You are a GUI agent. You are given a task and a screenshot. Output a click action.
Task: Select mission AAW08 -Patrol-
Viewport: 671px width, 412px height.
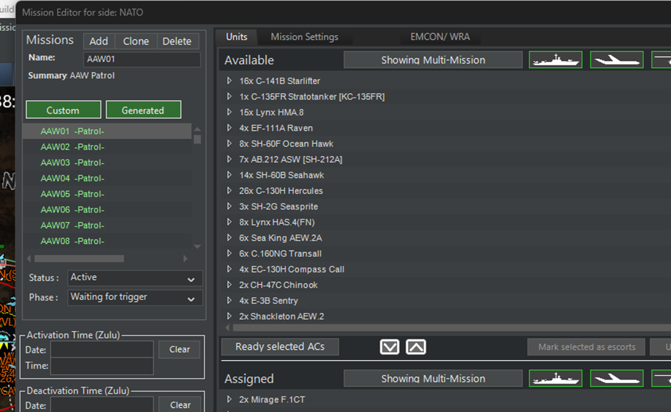[107, 241]
